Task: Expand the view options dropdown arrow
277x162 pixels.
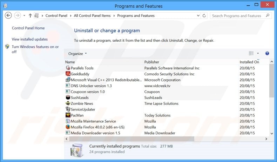Action: (258, 53)
